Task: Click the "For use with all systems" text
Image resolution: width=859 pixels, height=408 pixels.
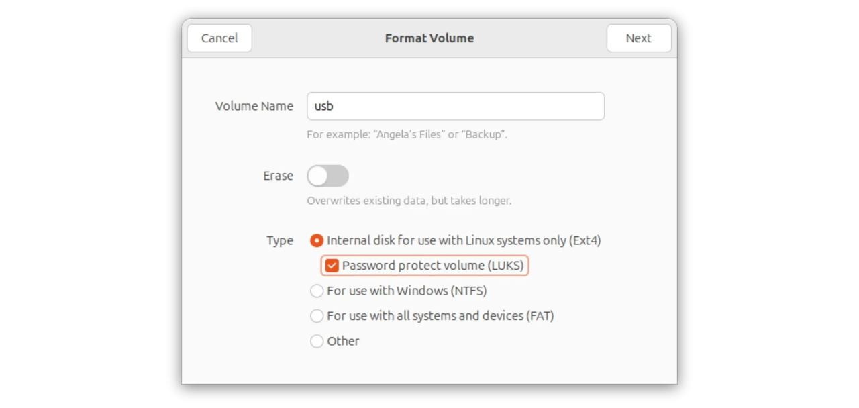Action: pos(440,316)
